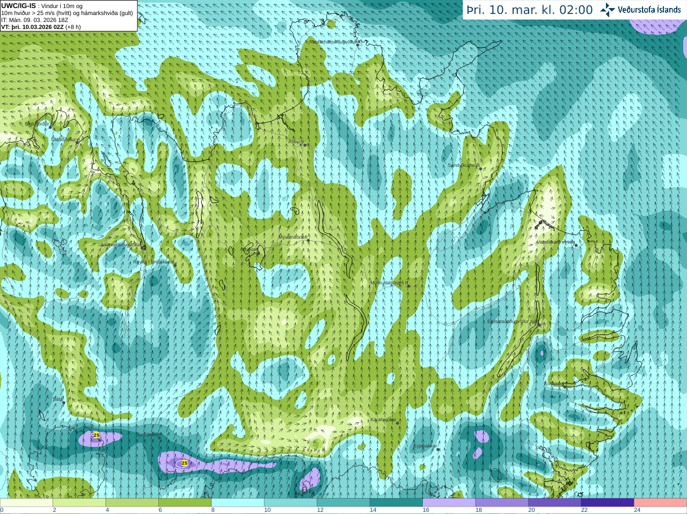Viewport: 687px width, 514px height.
Task: Click the Sandvíkurheiði station marker
Action: pyautogui.click(x=481, y=169)
